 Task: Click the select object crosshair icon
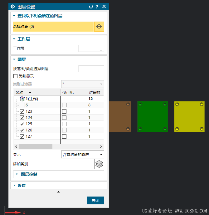click(x=99, y=27)
